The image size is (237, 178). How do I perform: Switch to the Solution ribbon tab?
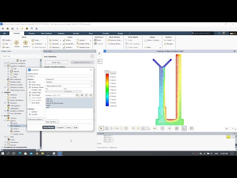[61, 33]
